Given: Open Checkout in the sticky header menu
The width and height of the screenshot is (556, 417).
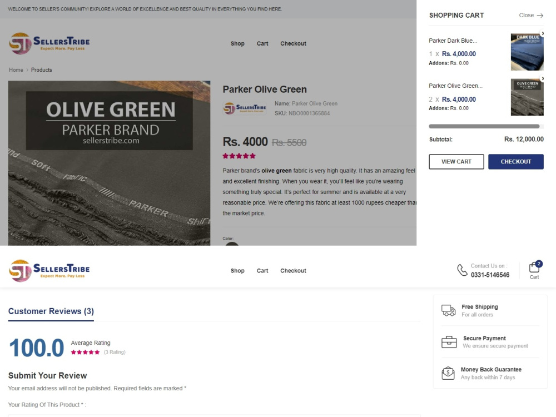Looking at the screenshot, I should coord(293,271).
